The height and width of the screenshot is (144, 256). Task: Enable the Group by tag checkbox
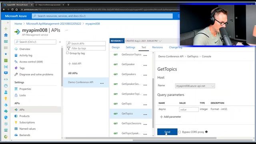click(68, 53)
